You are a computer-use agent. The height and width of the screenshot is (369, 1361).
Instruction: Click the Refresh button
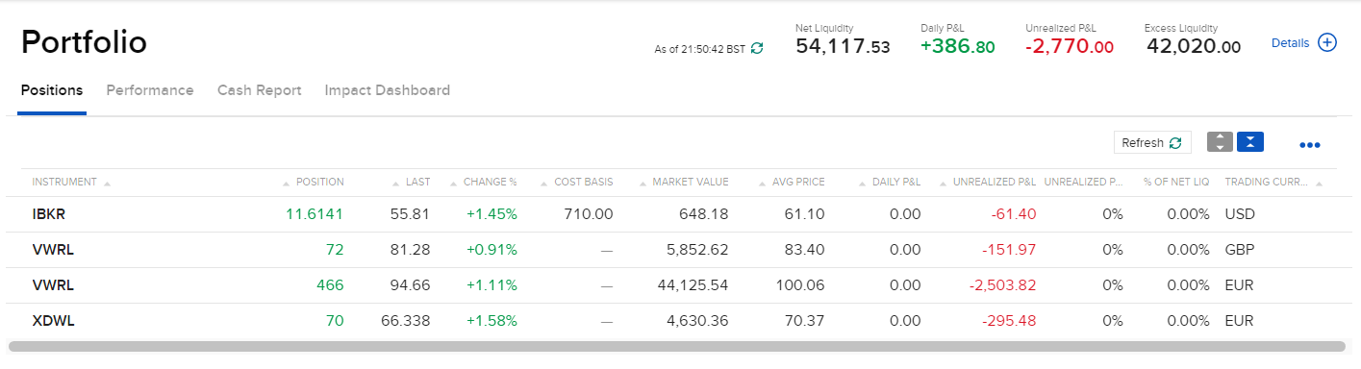pos(1152,142)
